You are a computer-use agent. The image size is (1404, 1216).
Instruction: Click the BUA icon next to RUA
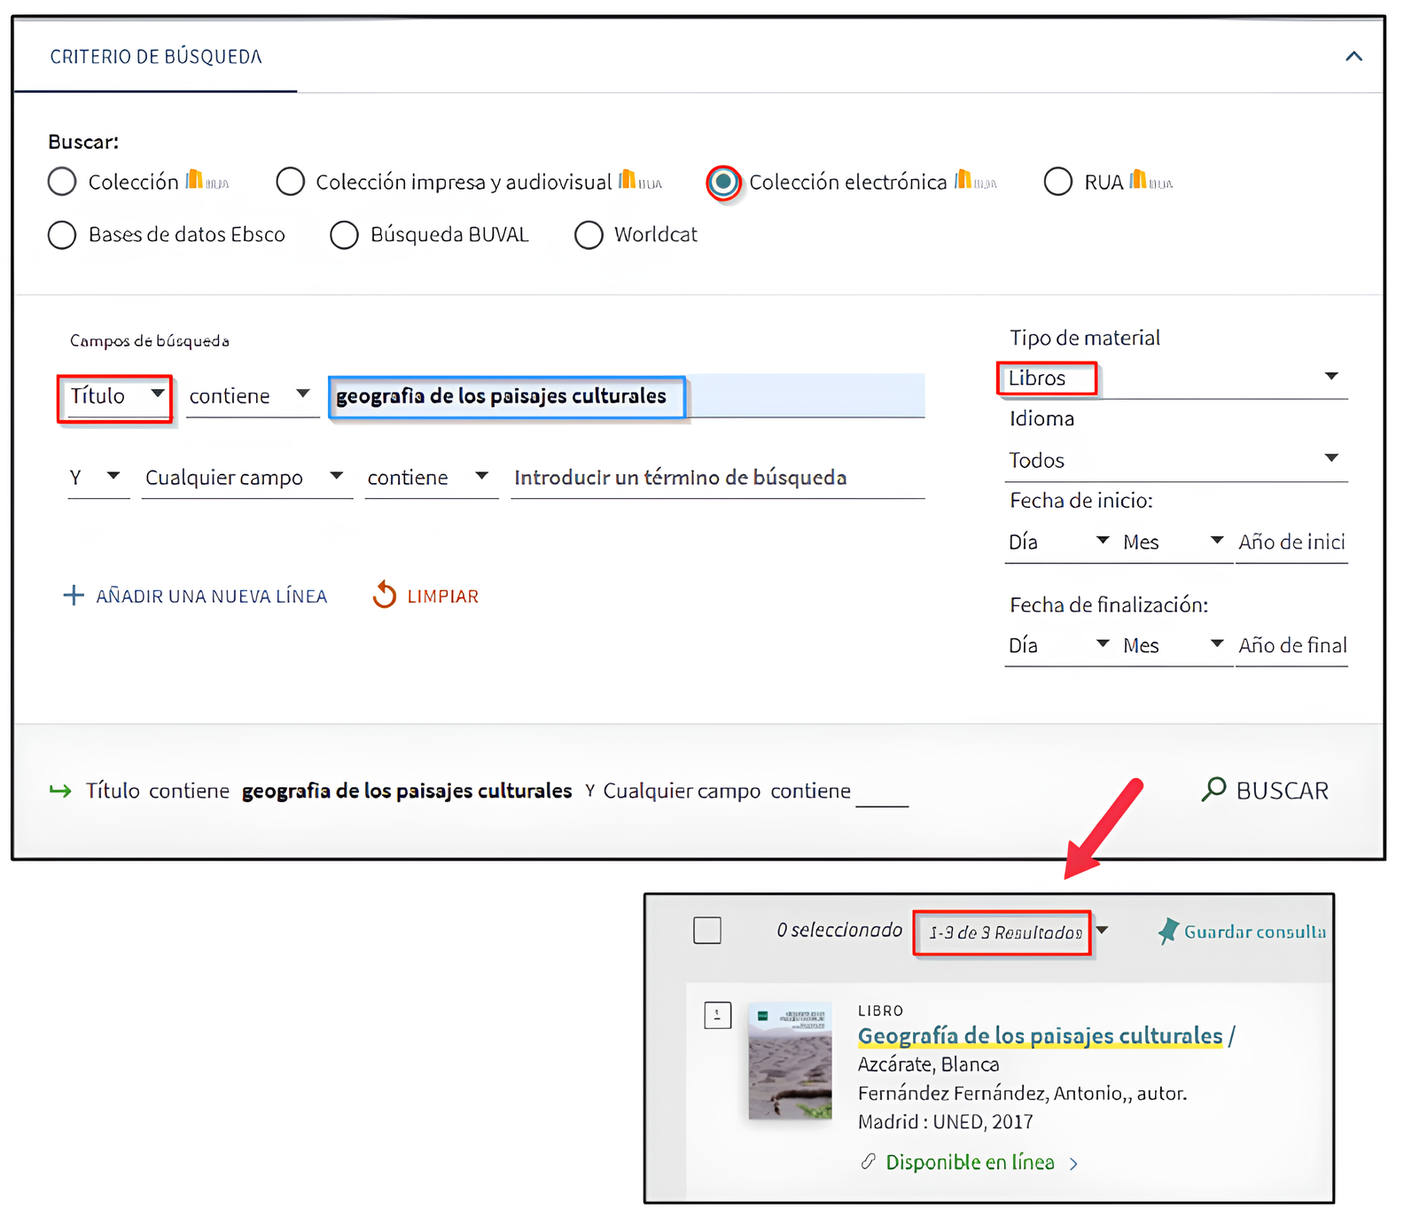(x=1150, y=181)
